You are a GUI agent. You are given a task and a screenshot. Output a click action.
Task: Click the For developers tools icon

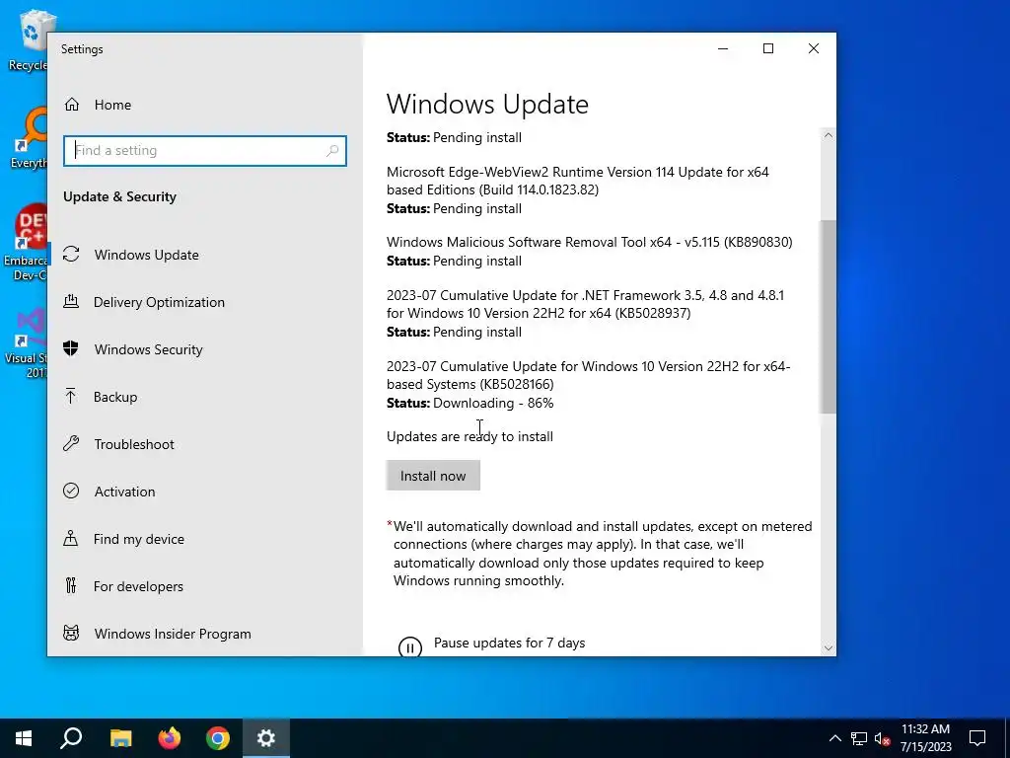click(71, 585)
